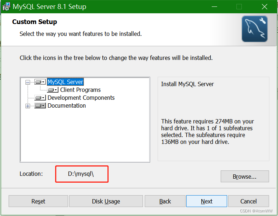Close the MySQL Server 8.1 Setup window
278x216 pixels.
coord(264,7)
